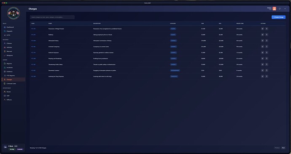Open the SOP page
The width and height of the screenshot is (291, 154).
[13, 96]
